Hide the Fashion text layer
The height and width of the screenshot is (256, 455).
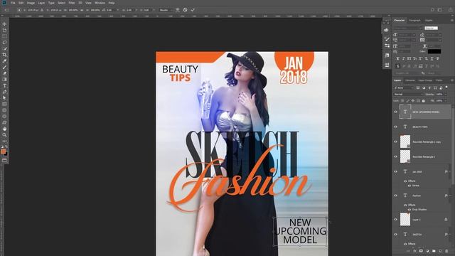point(395,196)
